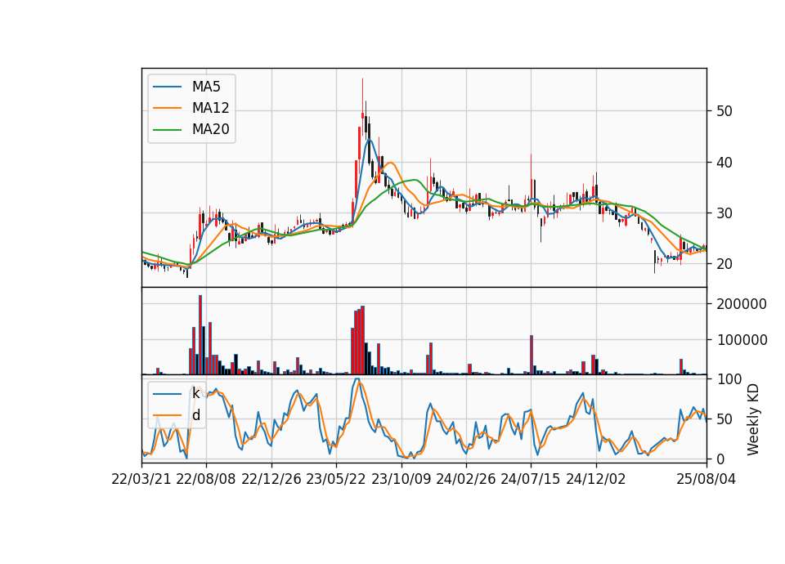Click the MA20 legend label
Screen dimensions: 785x564
coord(210,130)
